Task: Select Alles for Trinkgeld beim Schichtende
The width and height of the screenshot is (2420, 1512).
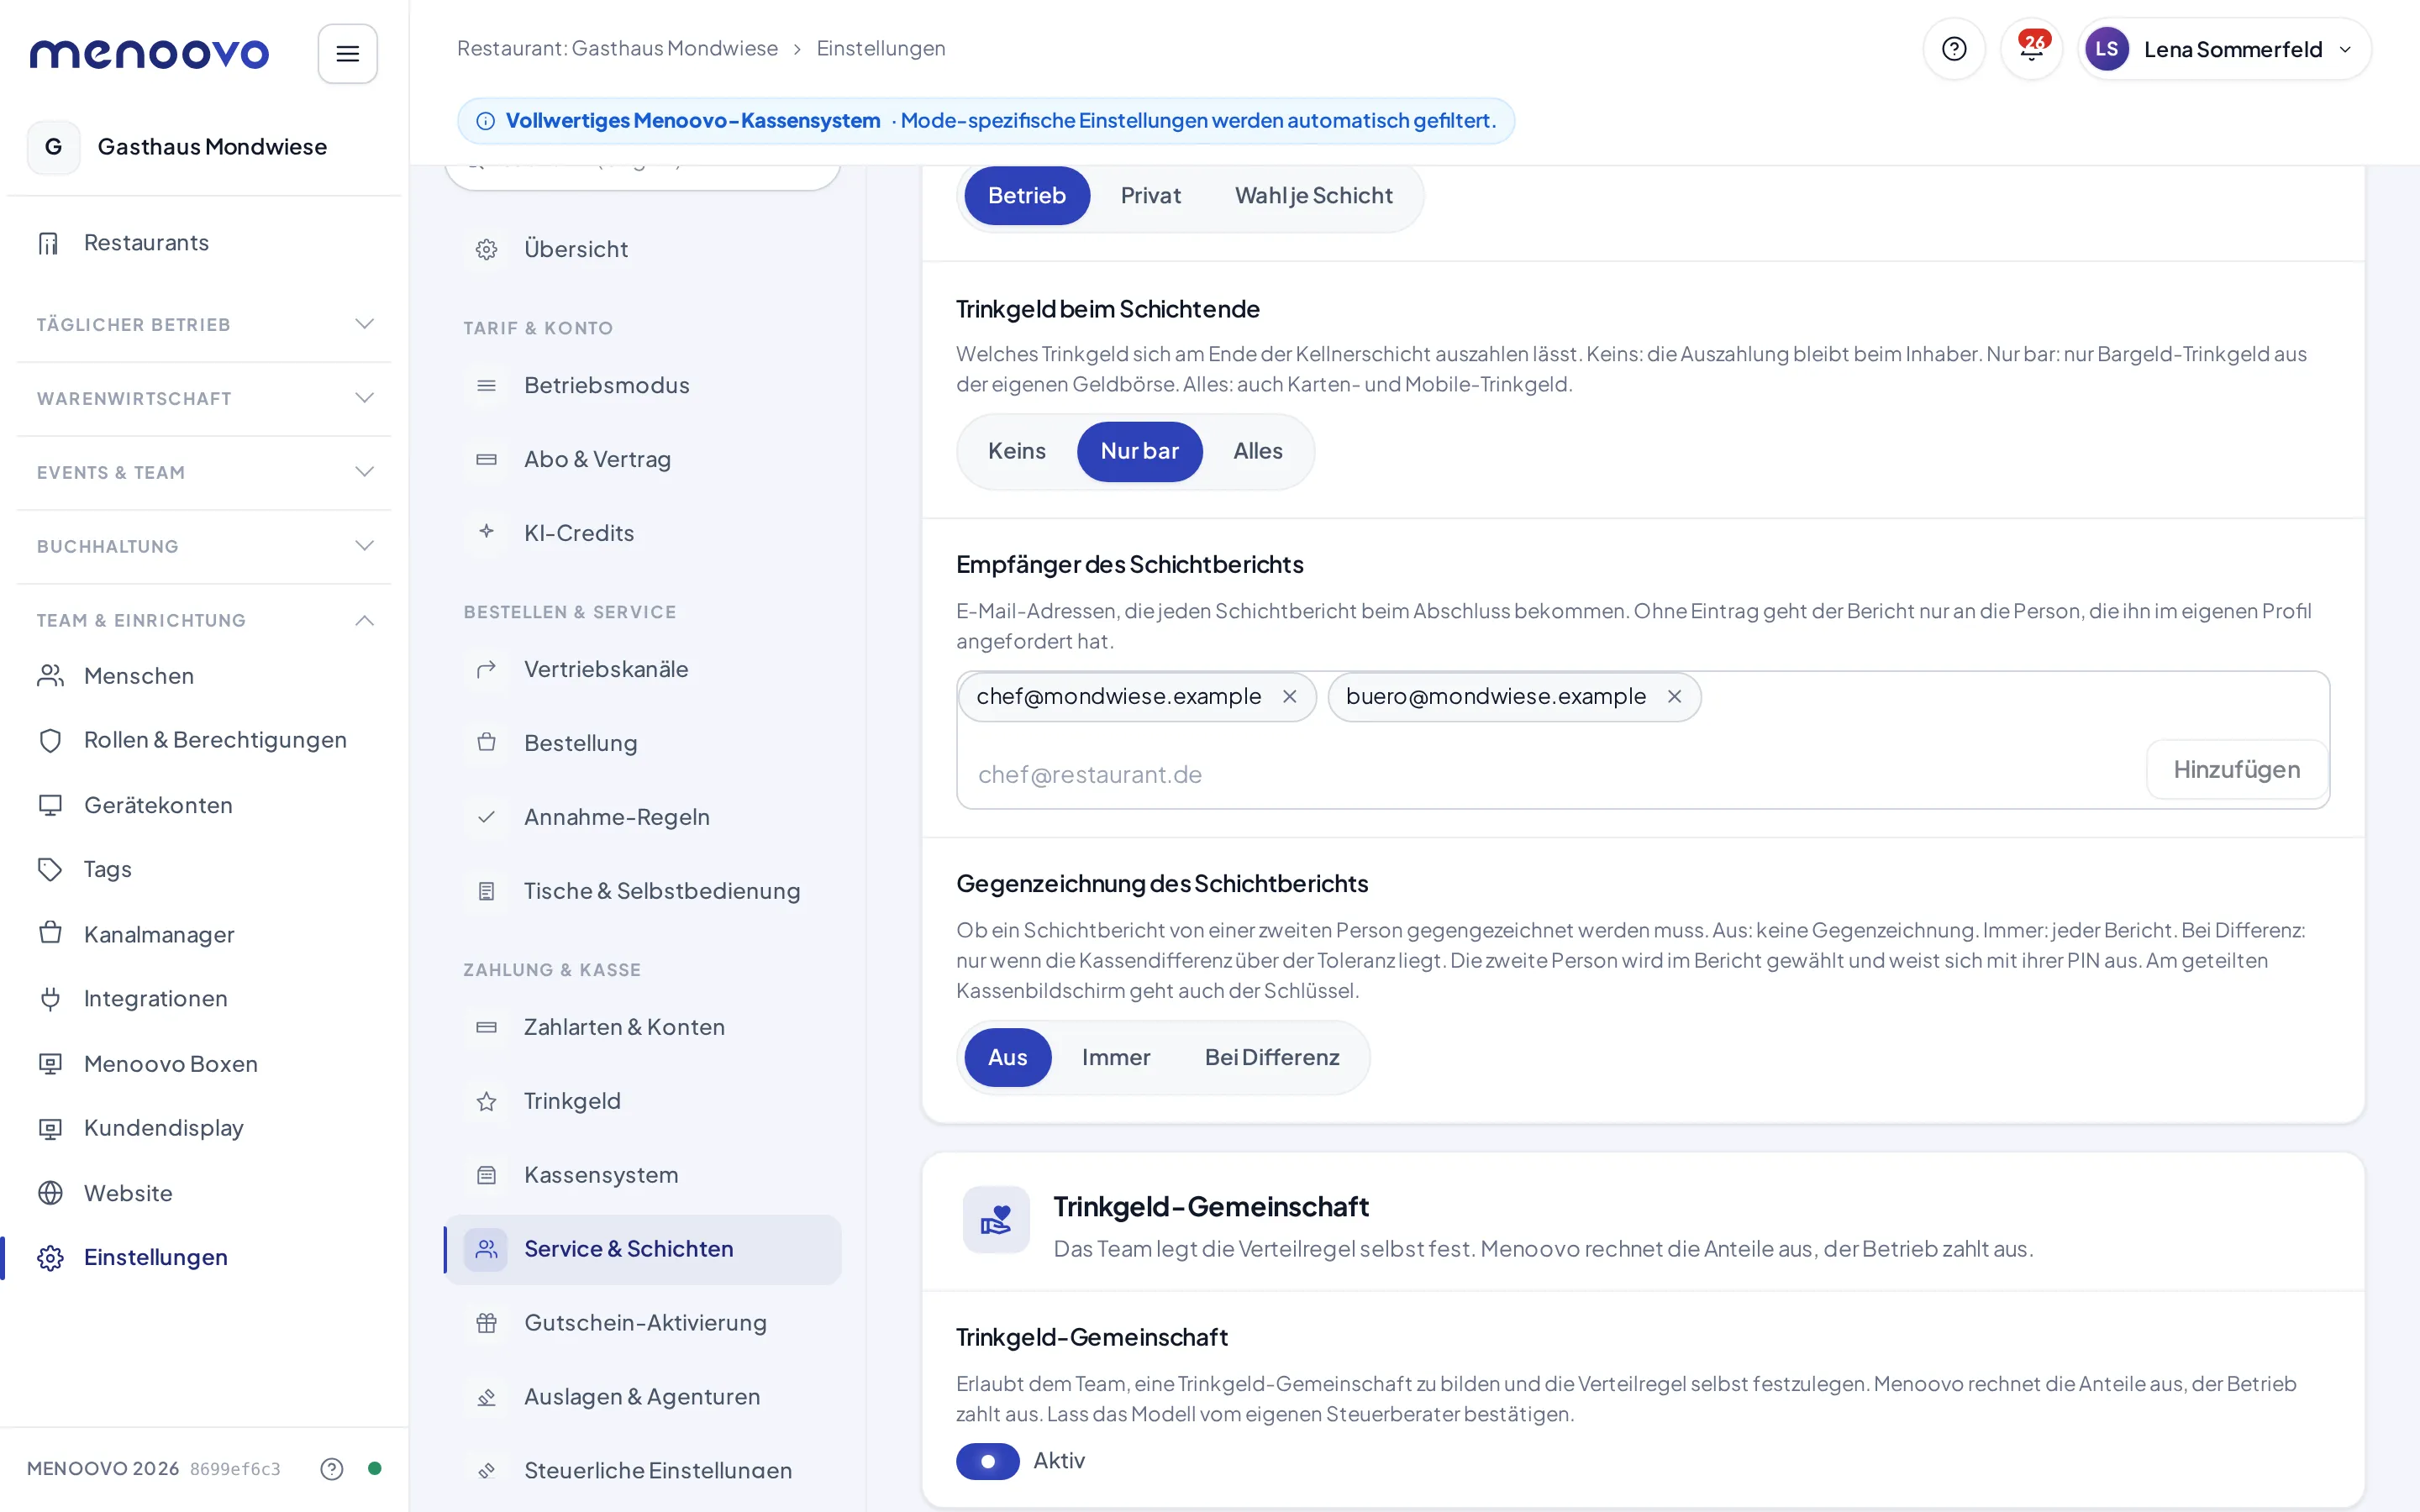Action: point(1257,451)
